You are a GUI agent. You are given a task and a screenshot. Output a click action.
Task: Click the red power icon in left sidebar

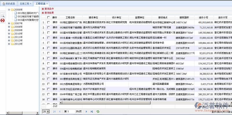pyautogui.click(x=3, y=20)
